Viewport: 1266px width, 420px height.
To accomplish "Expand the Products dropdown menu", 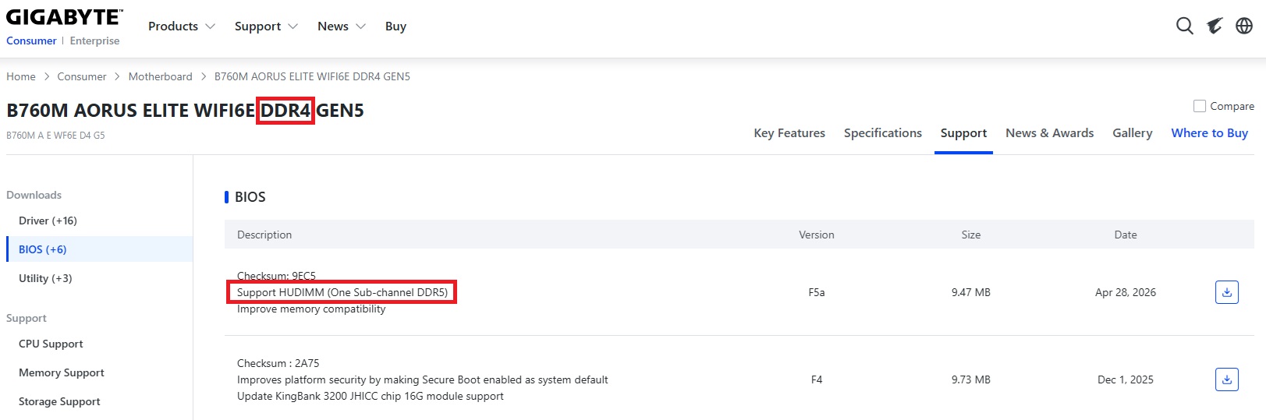I will click(181, 26).
